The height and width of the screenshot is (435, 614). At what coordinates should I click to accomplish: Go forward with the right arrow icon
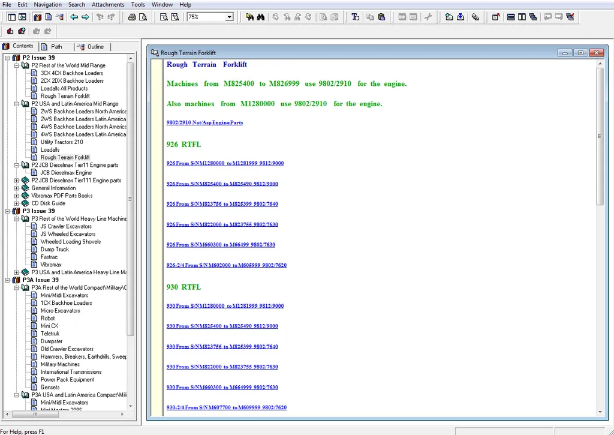click(85, 17)
